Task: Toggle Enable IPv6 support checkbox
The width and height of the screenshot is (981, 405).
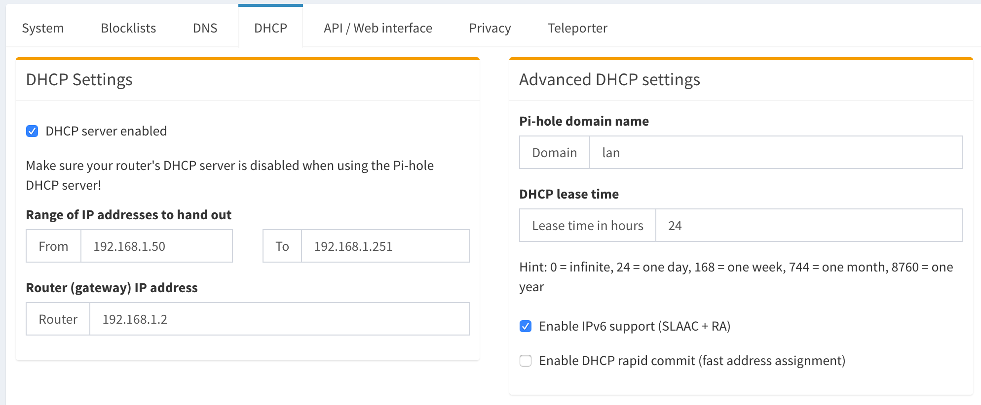Action: tap(526, 326)
